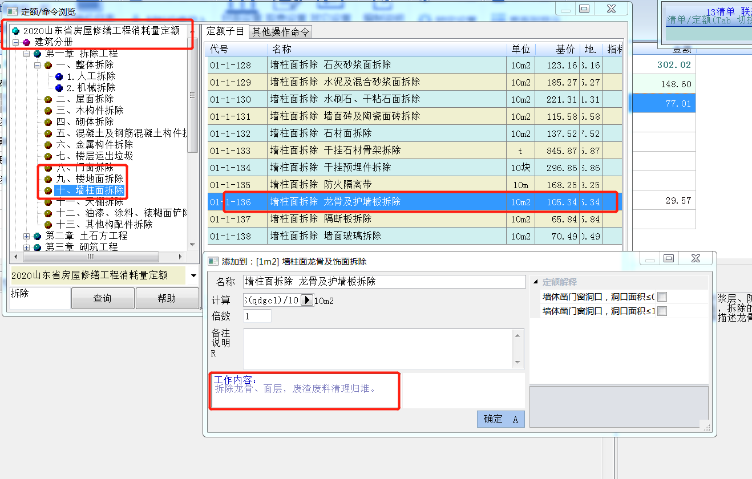This screenshot has width=752, height=479.
Task: Check the 洞口面积≤1 wall opening option
Action: (x=662, y=311)
